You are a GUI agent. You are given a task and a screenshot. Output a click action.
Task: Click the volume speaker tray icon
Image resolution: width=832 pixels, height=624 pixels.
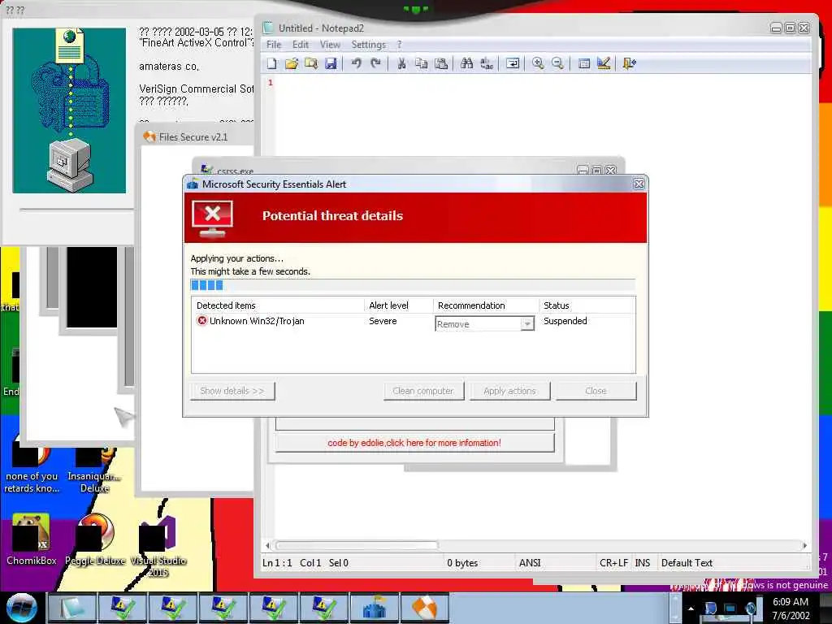point(750,608)
